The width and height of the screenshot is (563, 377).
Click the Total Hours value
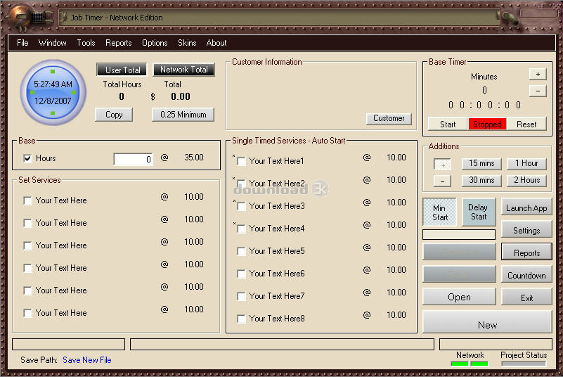point(122,96)
